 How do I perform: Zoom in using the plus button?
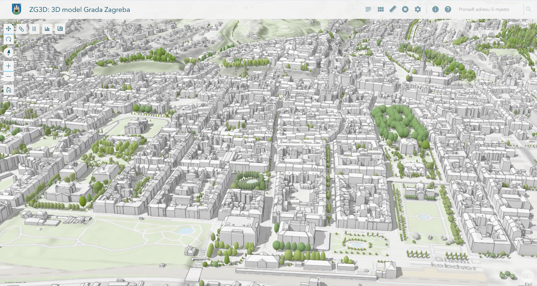tap(8, 66)
